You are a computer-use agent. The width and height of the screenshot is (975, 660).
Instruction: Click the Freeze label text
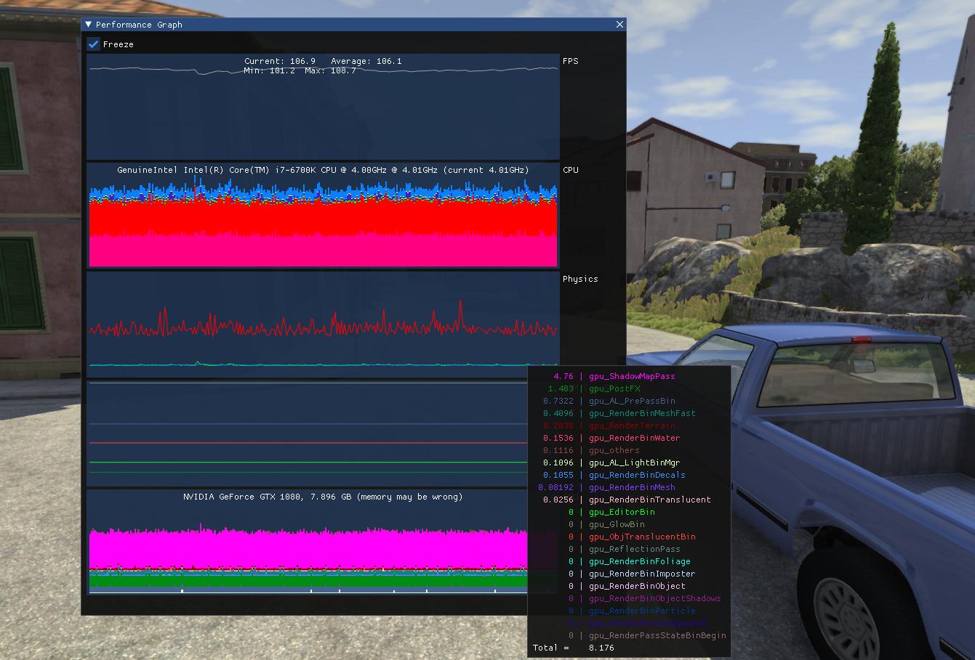click(119, 44)
